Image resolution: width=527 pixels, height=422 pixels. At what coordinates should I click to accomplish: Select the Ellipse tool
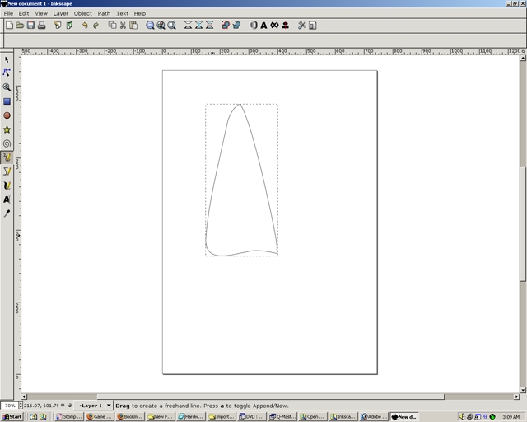[7, 115]
